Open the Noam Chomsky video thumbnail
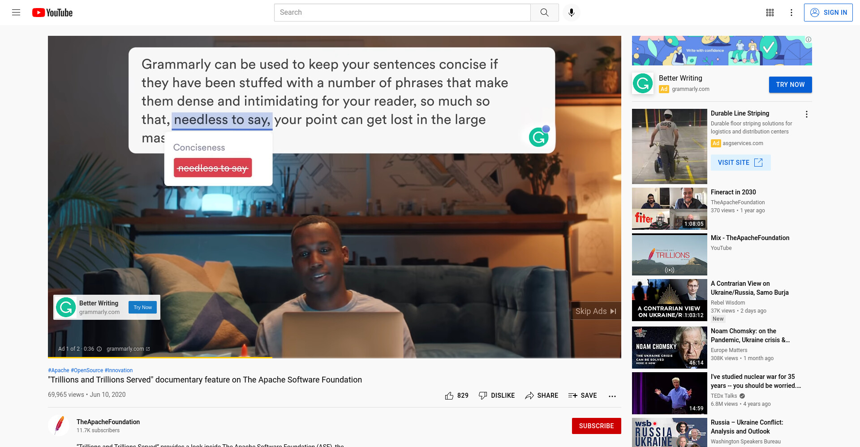Viewport: 860px width, 447px height. click(x=670, y=348)
